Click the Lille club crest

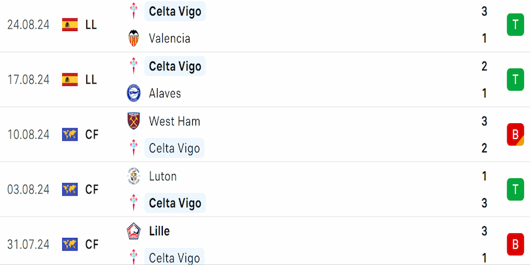point(134,231)
